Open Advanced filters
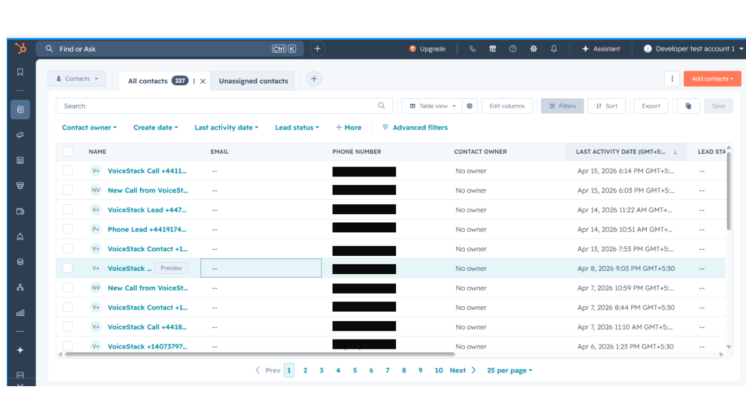Screen dimensions: 746x420 (415, 128)
